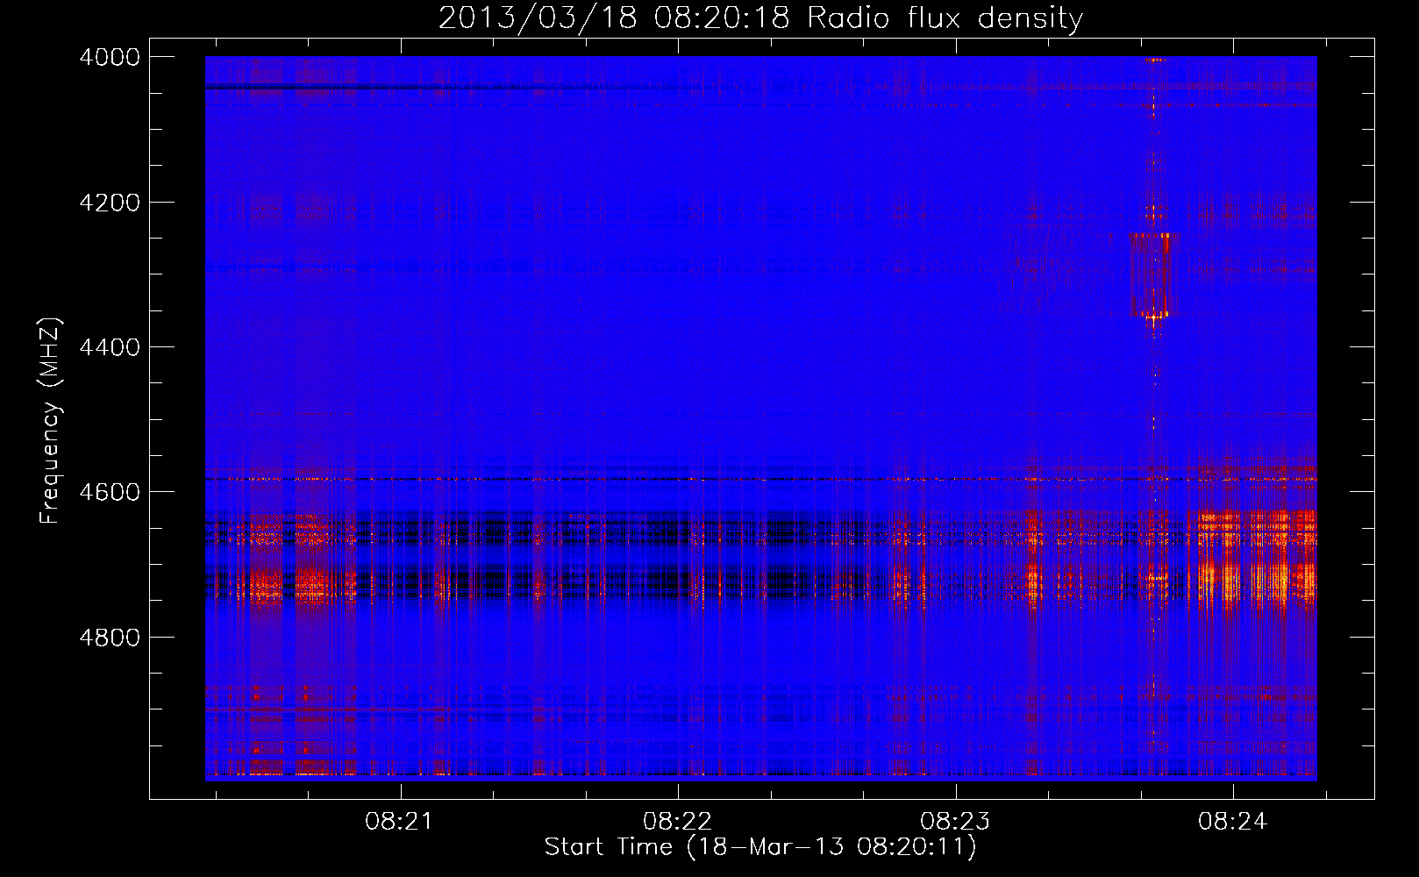The height and width of the screenshot is (877, 1419).
Task: Click the 4200 frequency tick label
Action: click(110, 203)
